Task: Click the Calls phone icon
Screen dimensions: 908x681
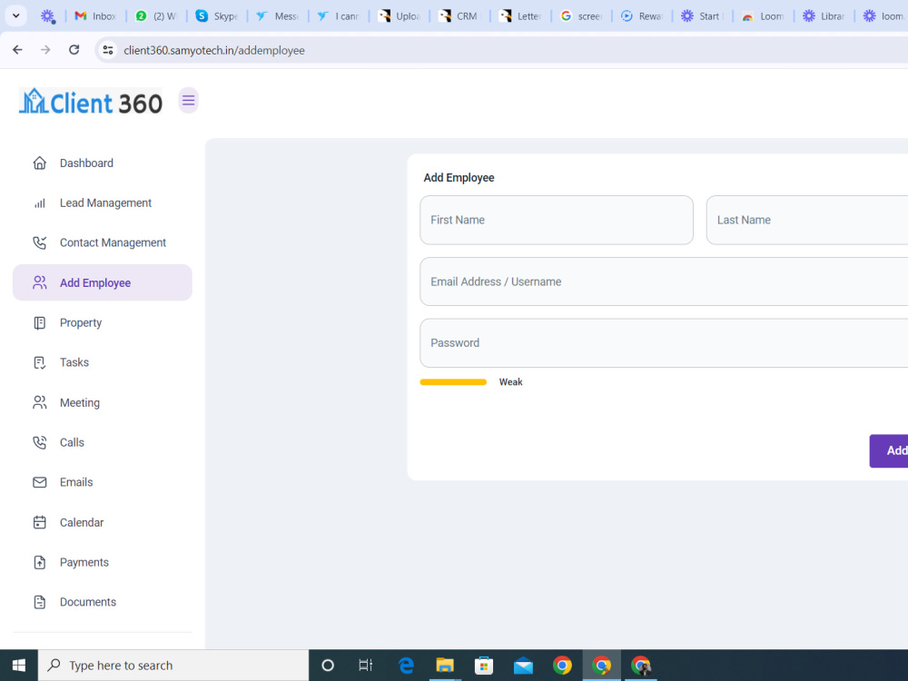Action: tap(39, 442)
